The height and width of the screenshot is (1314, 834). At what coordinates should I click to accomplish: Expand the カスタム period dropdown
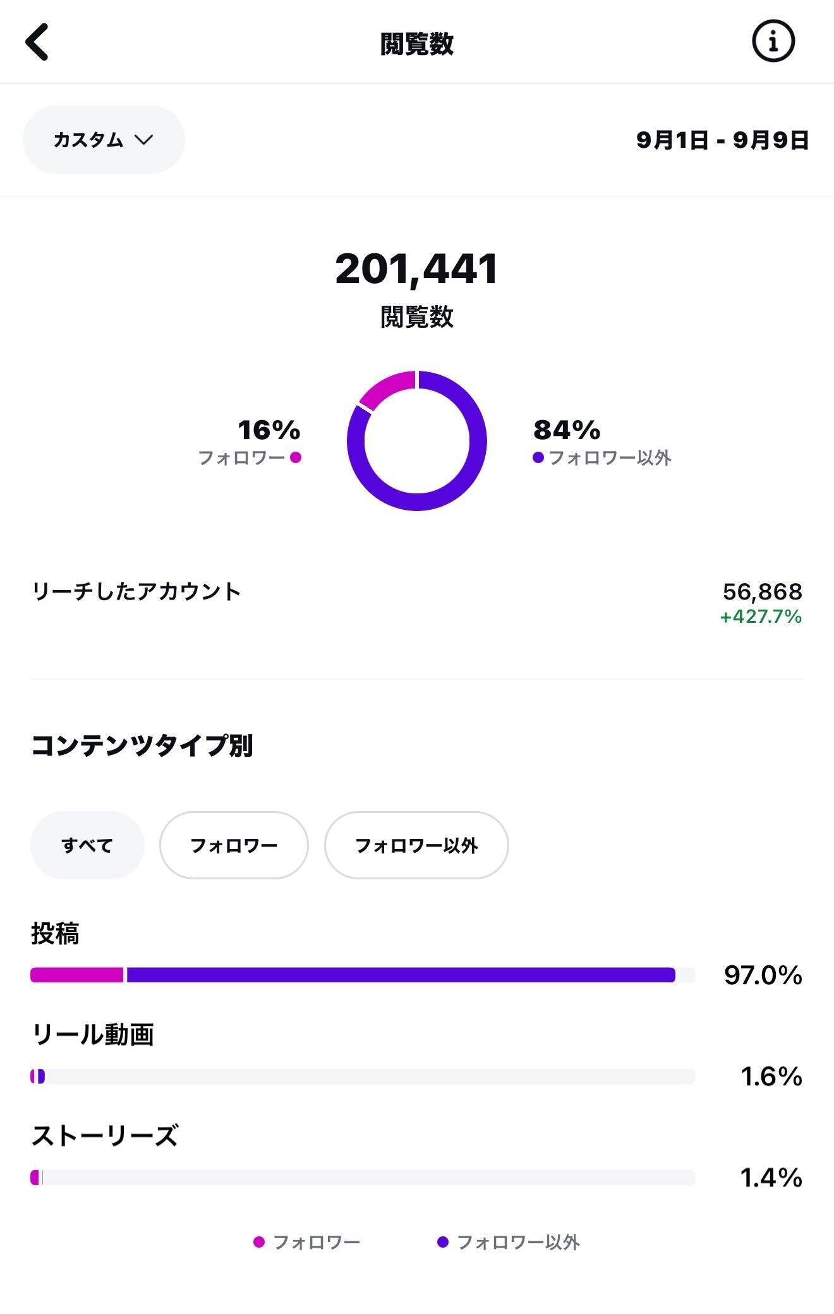pyautogui.click(x=104, y=140)
